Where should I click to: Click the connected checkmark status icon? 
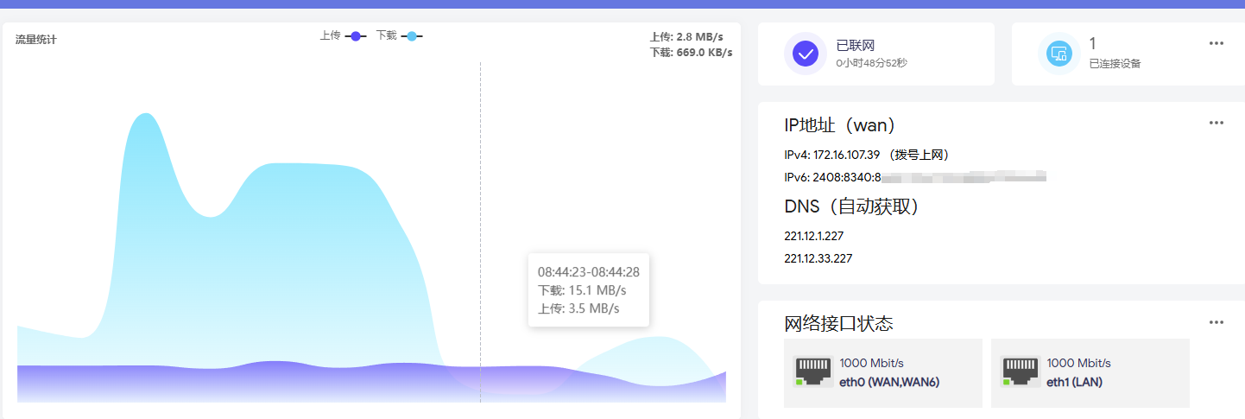pyautogui.click(x=806, y=54)
